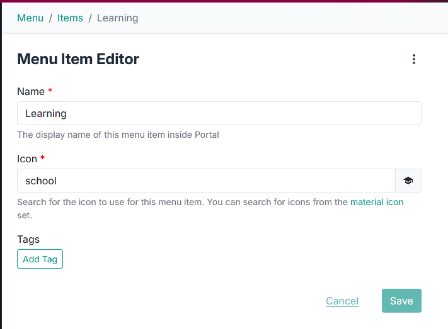The width and height of the screenshot is (448, 329).
Task: Save the menu item
Action: point(401,301)
